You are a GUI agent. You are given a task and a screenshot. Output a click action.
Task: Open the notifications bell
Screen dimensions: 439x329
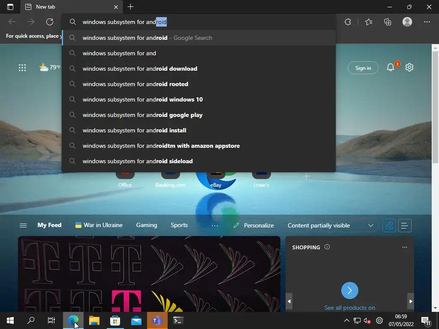pos(390,67)
